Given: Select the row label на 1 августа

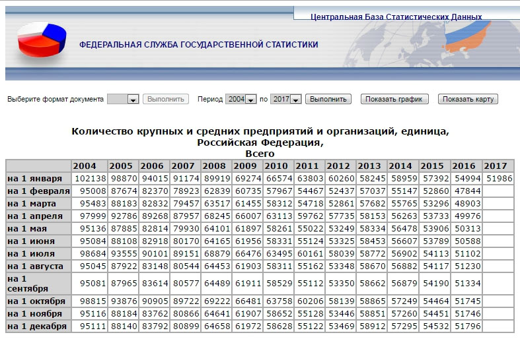Looking at the screenshot, I should pyautogui.click(x=38, y=266).
